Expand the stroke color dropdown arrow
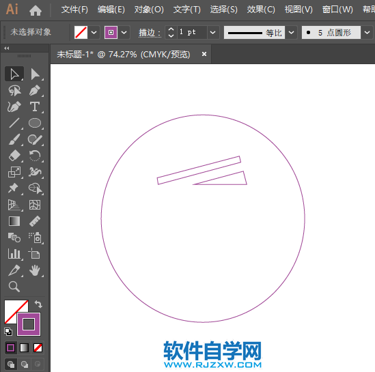This screenshot has height=372, width=375. 124,32
